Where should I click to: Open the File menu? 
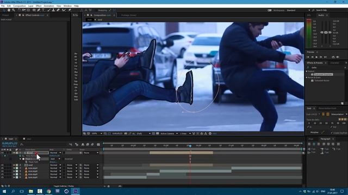click(x=3, y=6)
